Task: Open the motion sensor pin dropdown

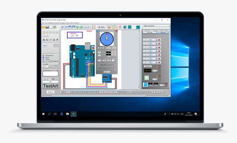Action: [155, 79]
